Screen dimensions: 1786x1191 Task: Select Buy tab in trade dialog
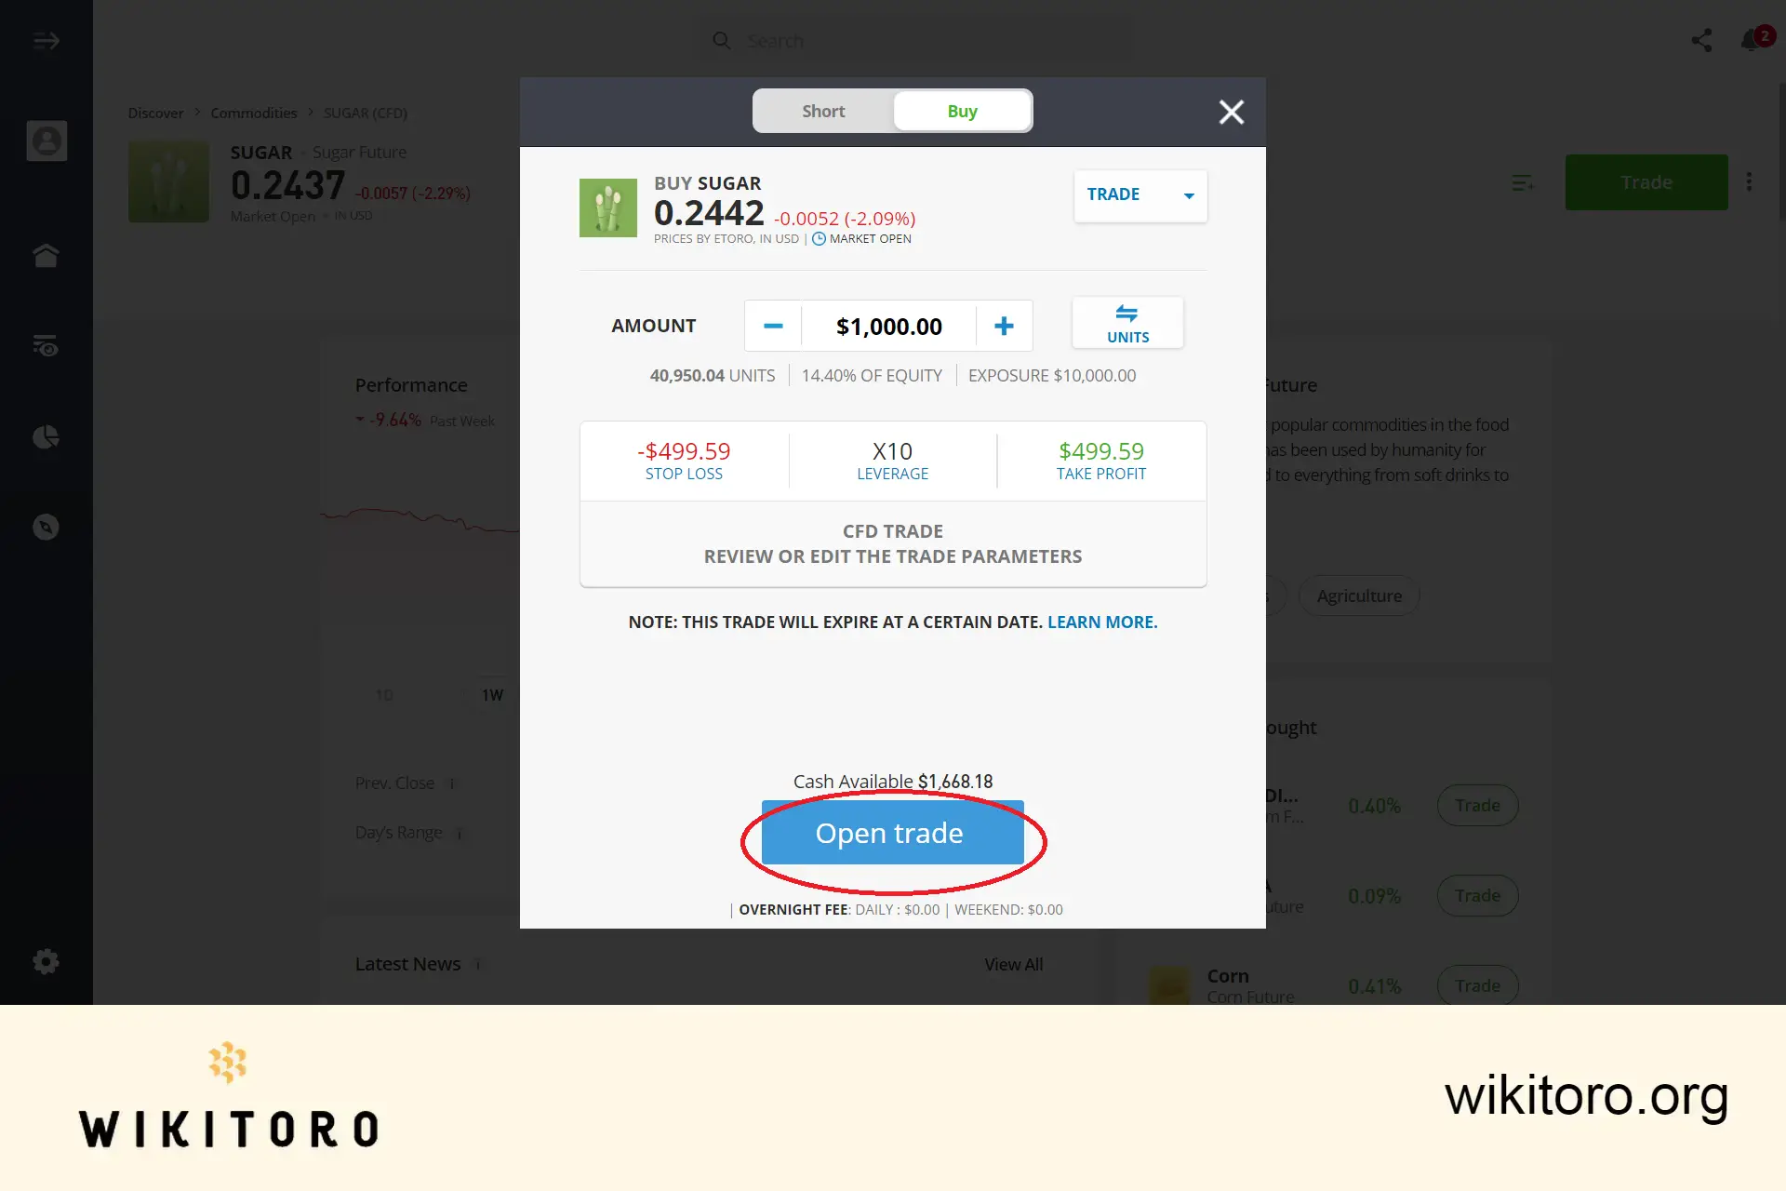962,111
